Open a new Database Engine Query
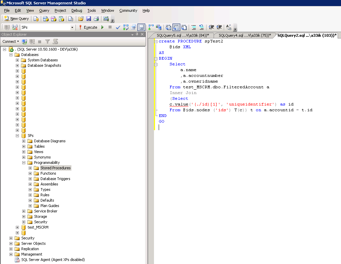 click(x=36, y=19)
